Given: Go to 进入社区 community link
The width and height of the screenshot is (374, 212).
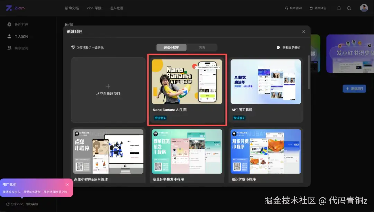Looking at the screenshot, I should [116, 8].
